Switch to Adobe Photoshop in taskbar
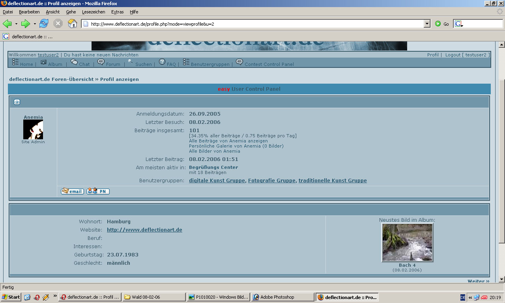The width and height of the screenshot is (505, 303). [x=282, y=297]
